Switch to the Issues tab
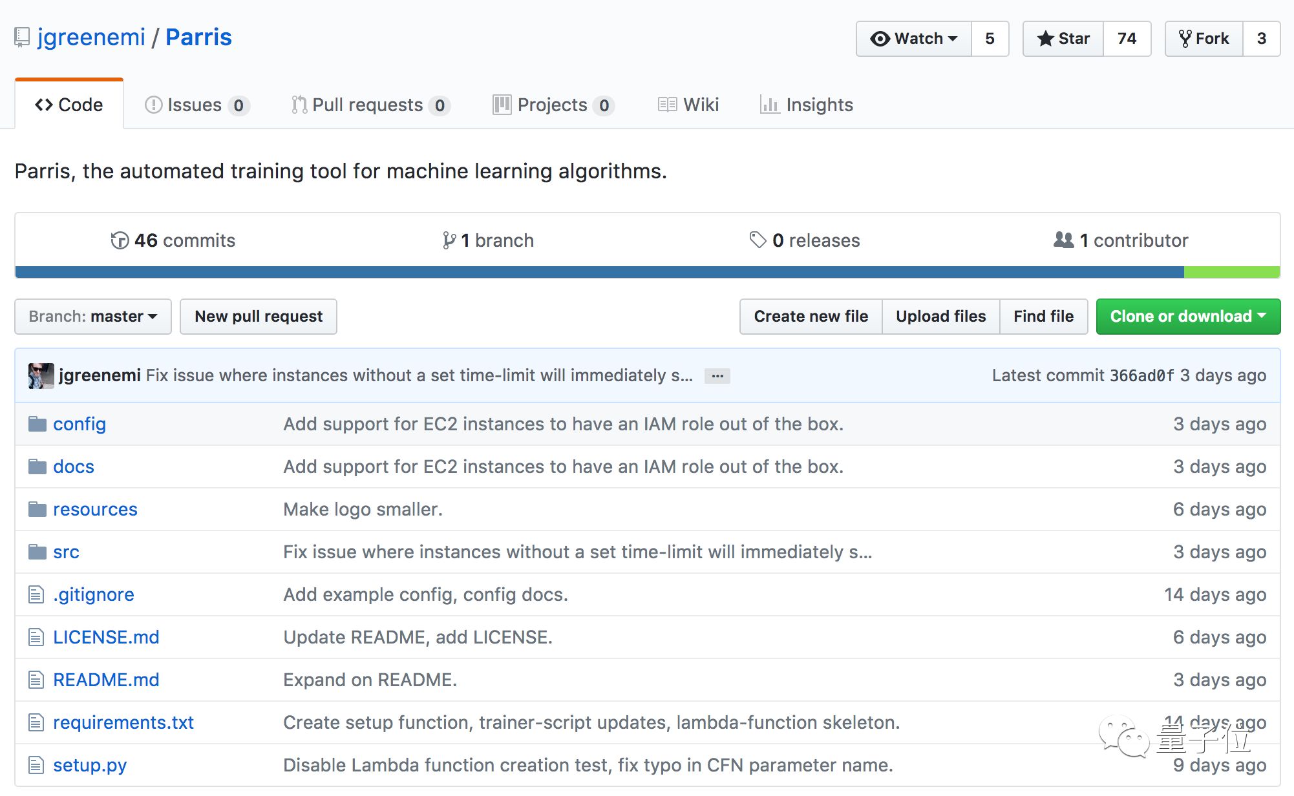This screenshot has height=796, width=1294. coord(196,105)
